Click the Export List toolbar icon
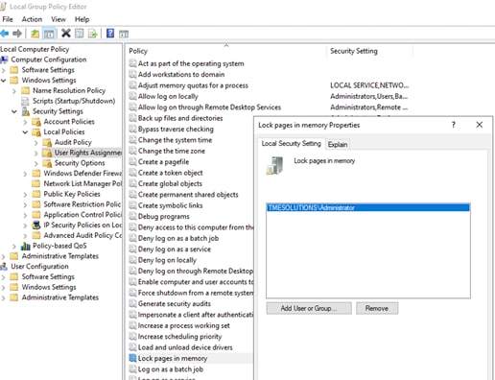Viewport: 495px width, 380px height. [92, 34]
